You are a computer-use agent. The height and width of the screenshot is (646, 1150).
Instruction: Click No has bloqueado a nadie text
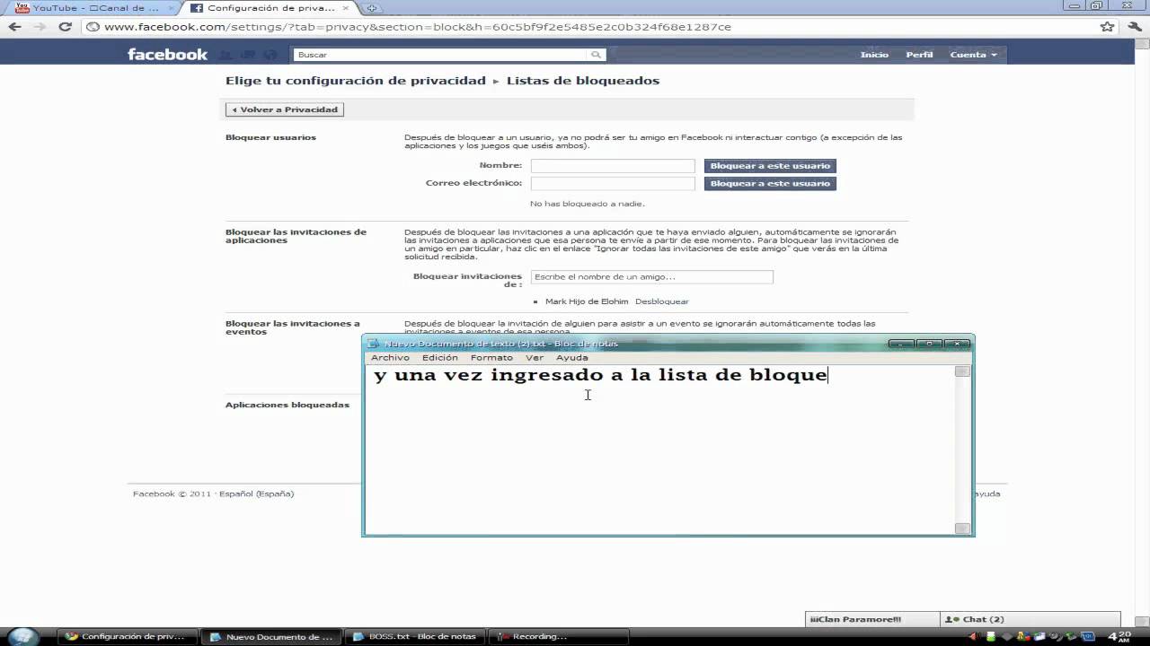pos(587,204)
